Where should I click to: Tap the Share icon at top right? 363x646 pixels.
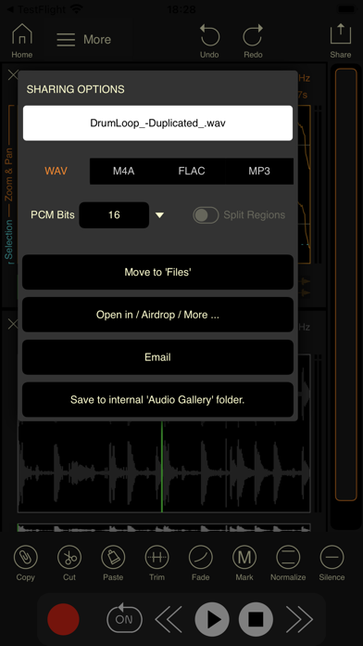(341, 41)
